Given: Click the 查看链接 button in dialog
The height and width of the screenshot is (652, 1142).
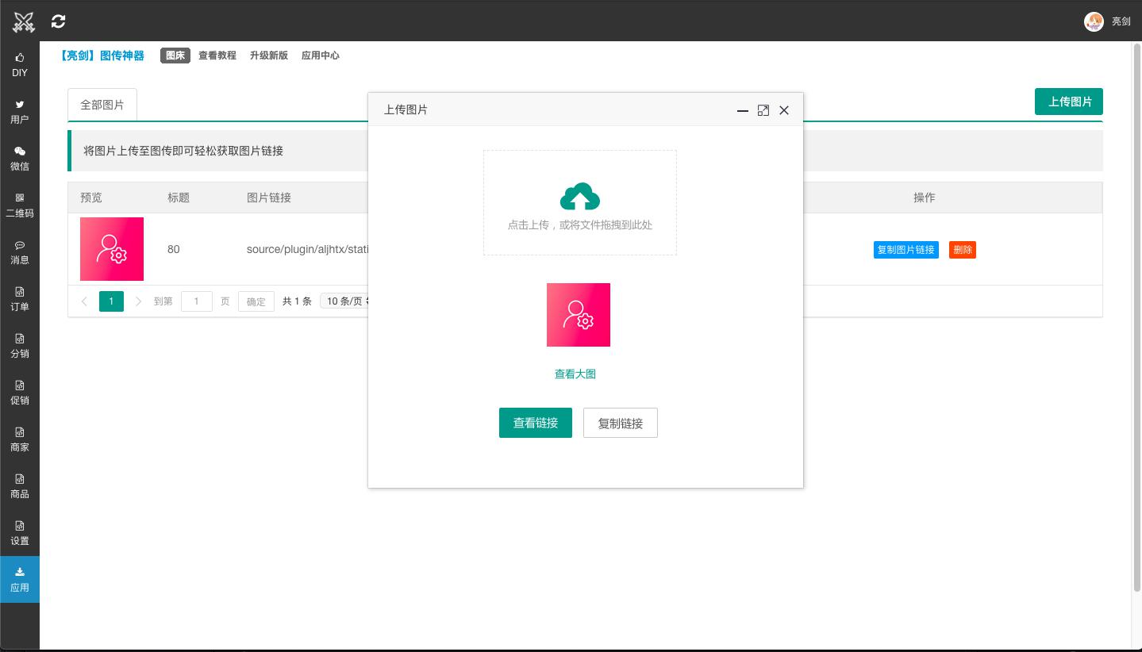Looking at the screenshot, I should 536,423.
